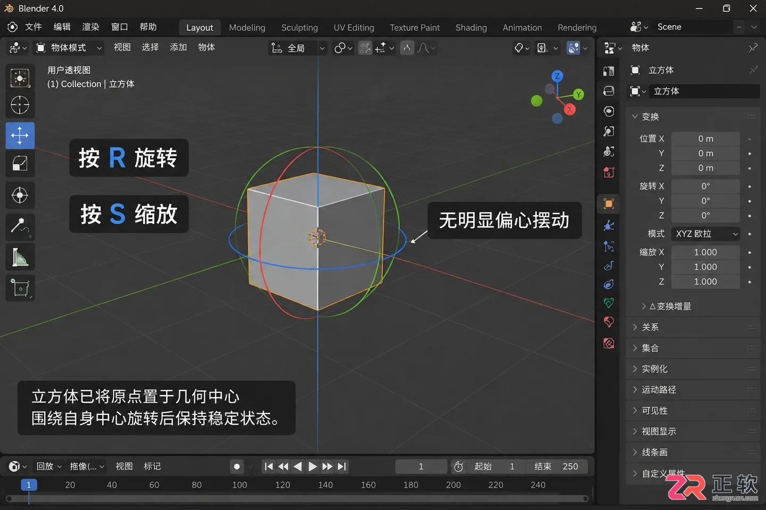Screen dimensions: 766x510
Task: Open the 添加 menu in viewport header
Action: (x=178, y=48)
